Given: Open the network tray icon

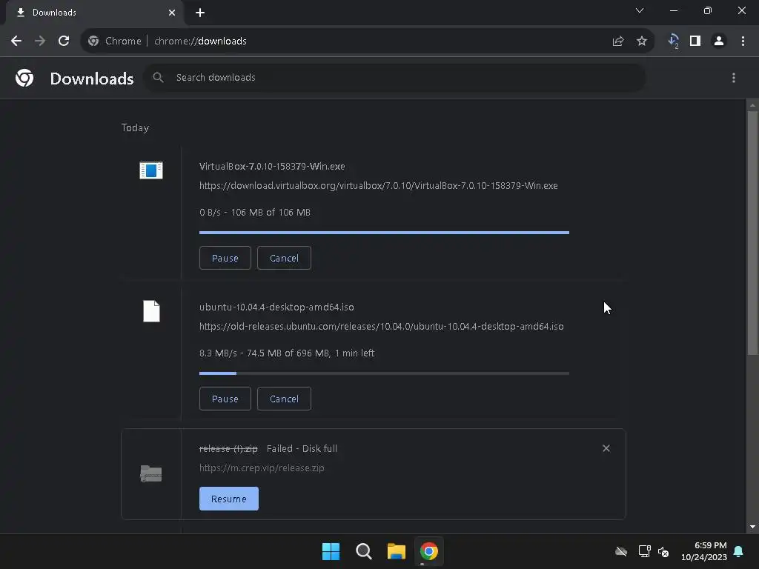Looking at the screenshot, I should click(644, 551).
